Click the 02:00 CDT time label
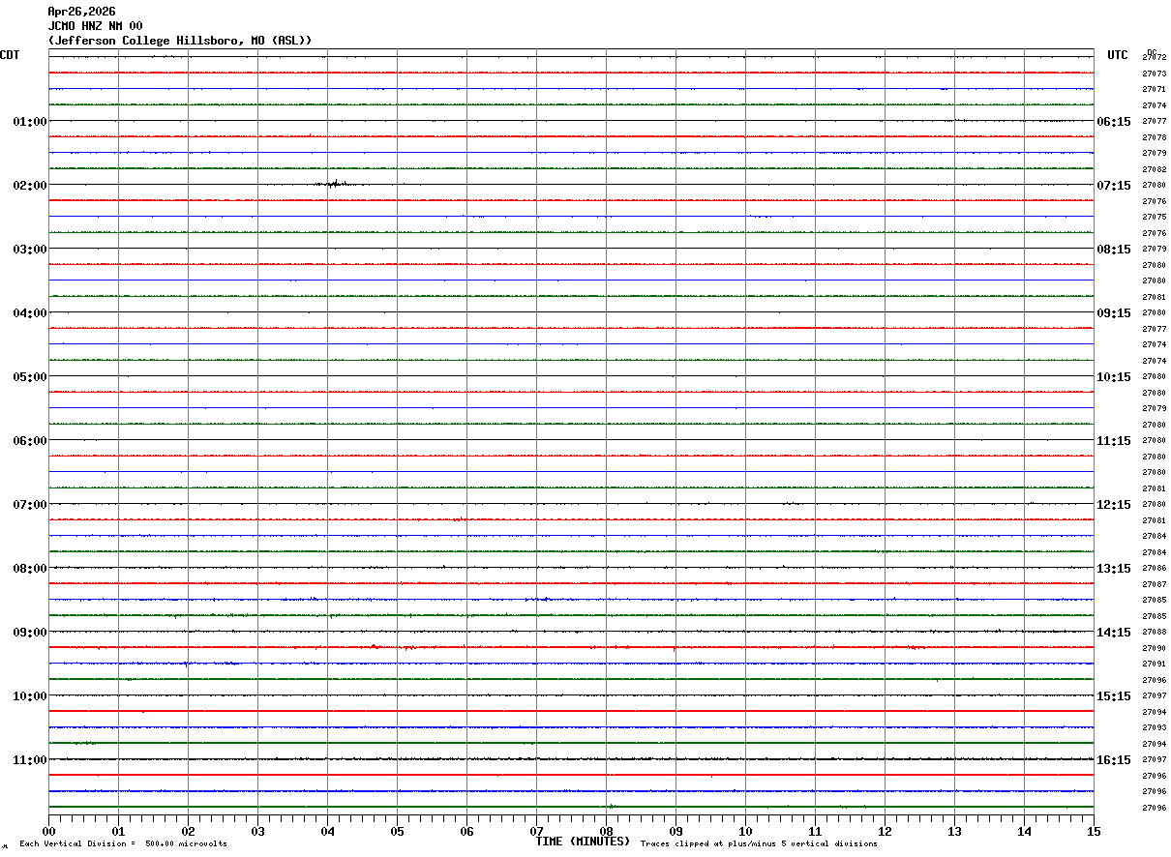 [x=30, y=186]
